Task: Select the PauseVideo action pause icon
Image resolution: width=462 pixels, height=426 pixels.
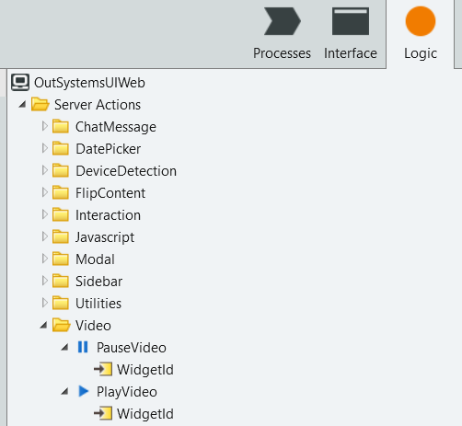Action: click(83, 347)
